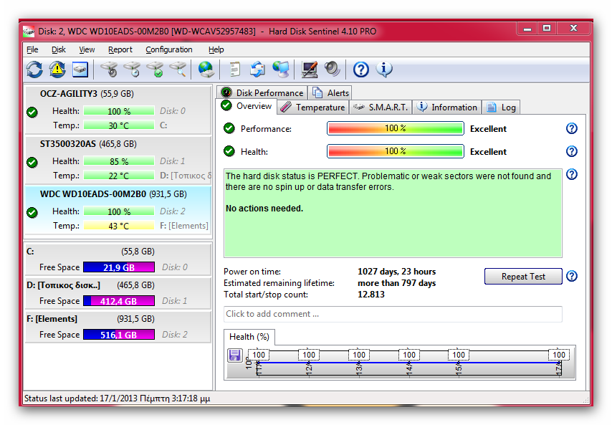Click the disk with magnifying glass icon
The height and width of the screenshot is (425, 612).
tap(178, 70)
